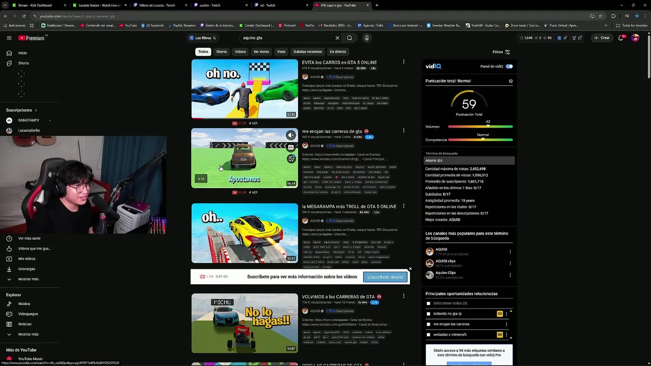Select the No vistos filter chip

click(261, 52)
